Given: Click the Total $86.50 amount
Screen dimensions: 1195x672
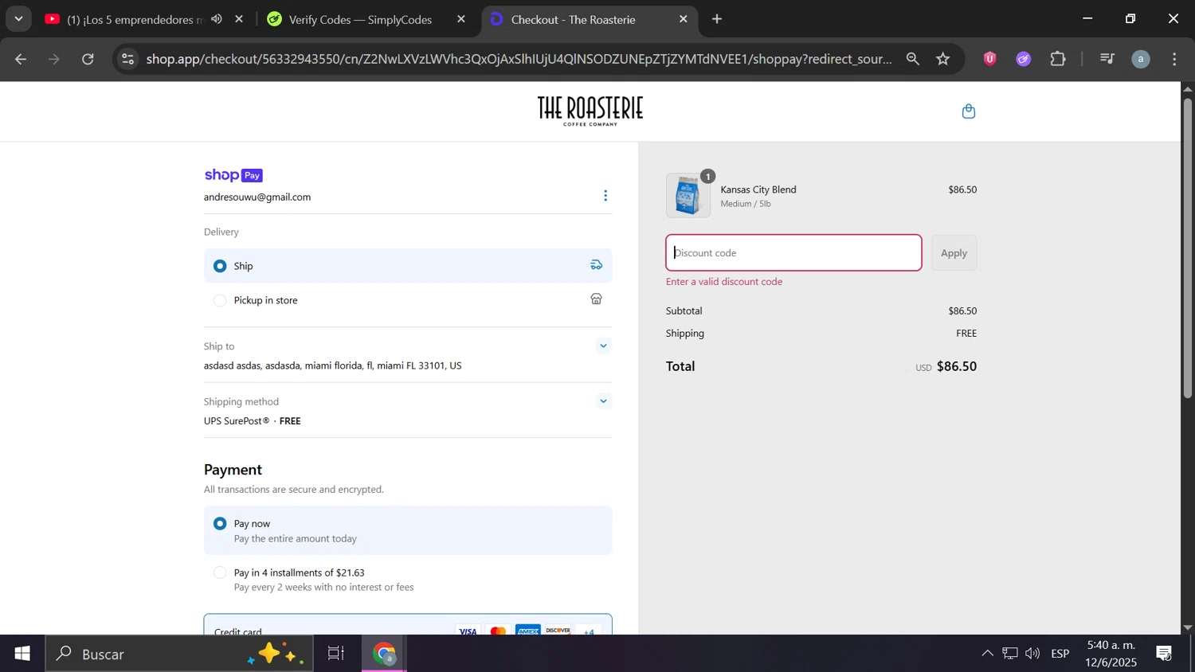Looking at the screenshot, I should pos(957,366).
